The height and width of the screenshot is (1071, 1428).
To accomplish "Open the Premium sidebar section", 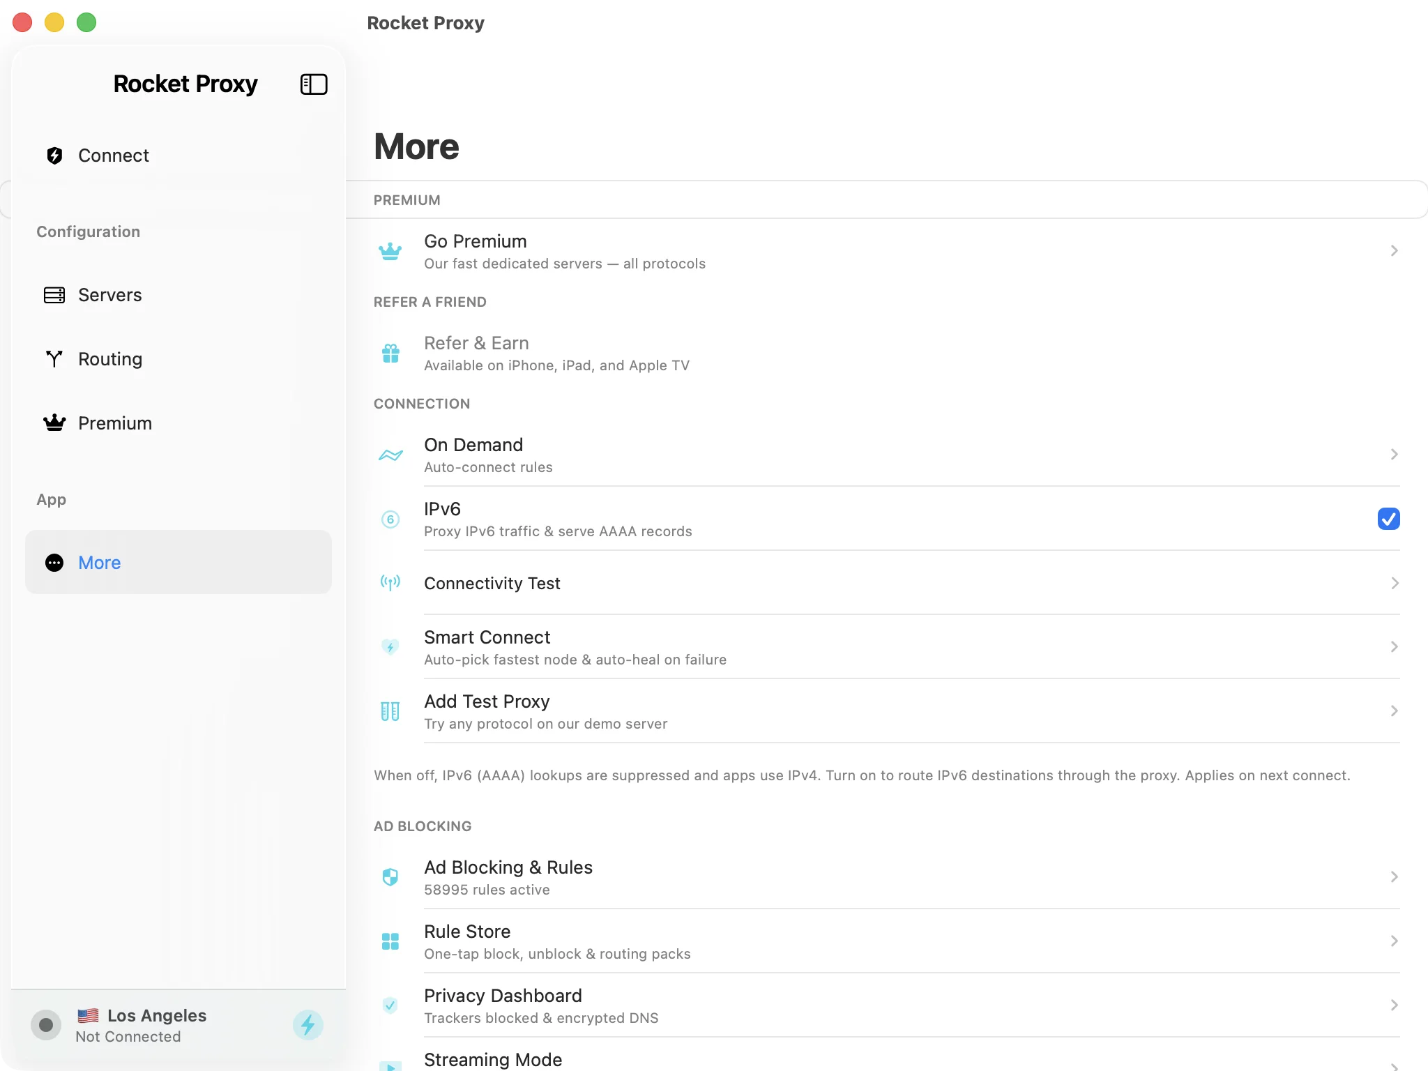I will 178,423.
